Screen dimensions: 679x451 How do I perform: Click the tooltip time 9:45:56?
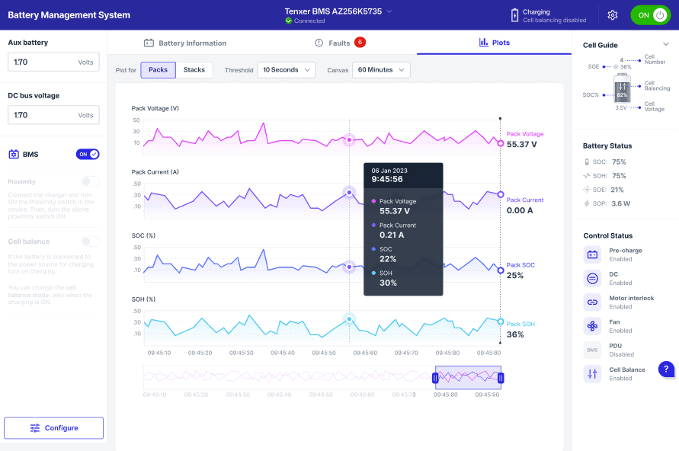coord(387,179)
